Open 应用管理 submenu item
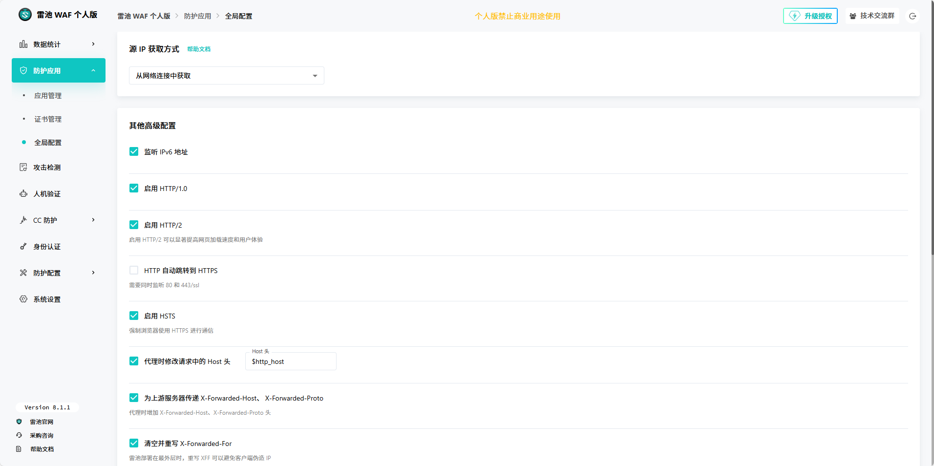The height and width of the screenshot is (466, 934). [48, 96]
